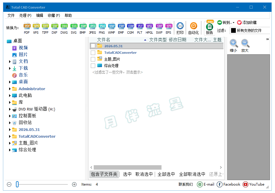This screenshot has height=193, width=275.
Task: Select TIFF output format icon
Action: click(45, 28)
